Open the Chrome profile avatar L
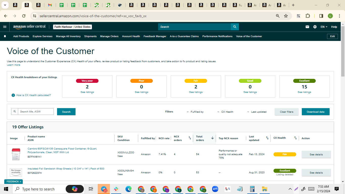Screen dimensions: 345x194 click(330, 16)
